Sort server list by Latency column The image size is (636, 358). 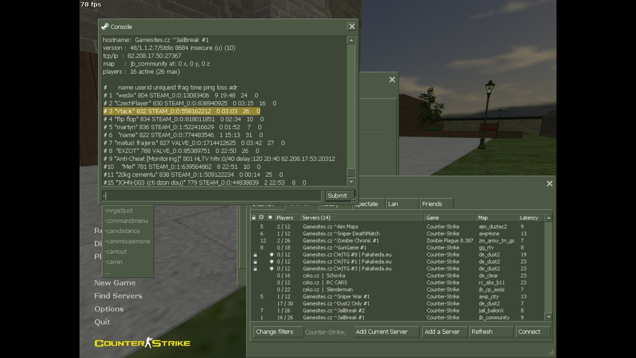pyautogui.click(x=531, y=218)
